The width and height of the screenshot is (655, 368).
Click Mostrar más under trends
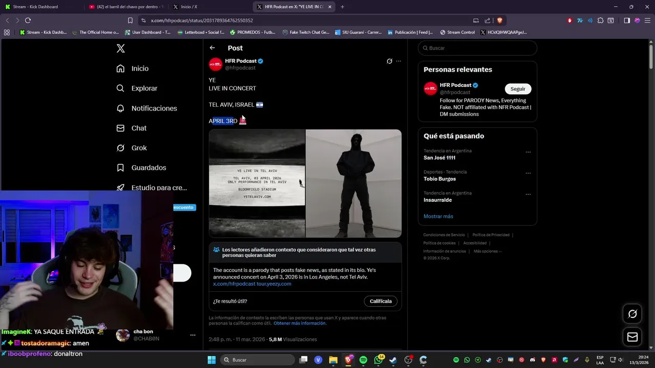(x=438, y=216)
